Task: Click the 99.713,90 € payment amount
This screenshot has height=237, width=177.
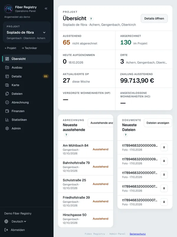Action: pyautogui.click(x=137, y=81)
